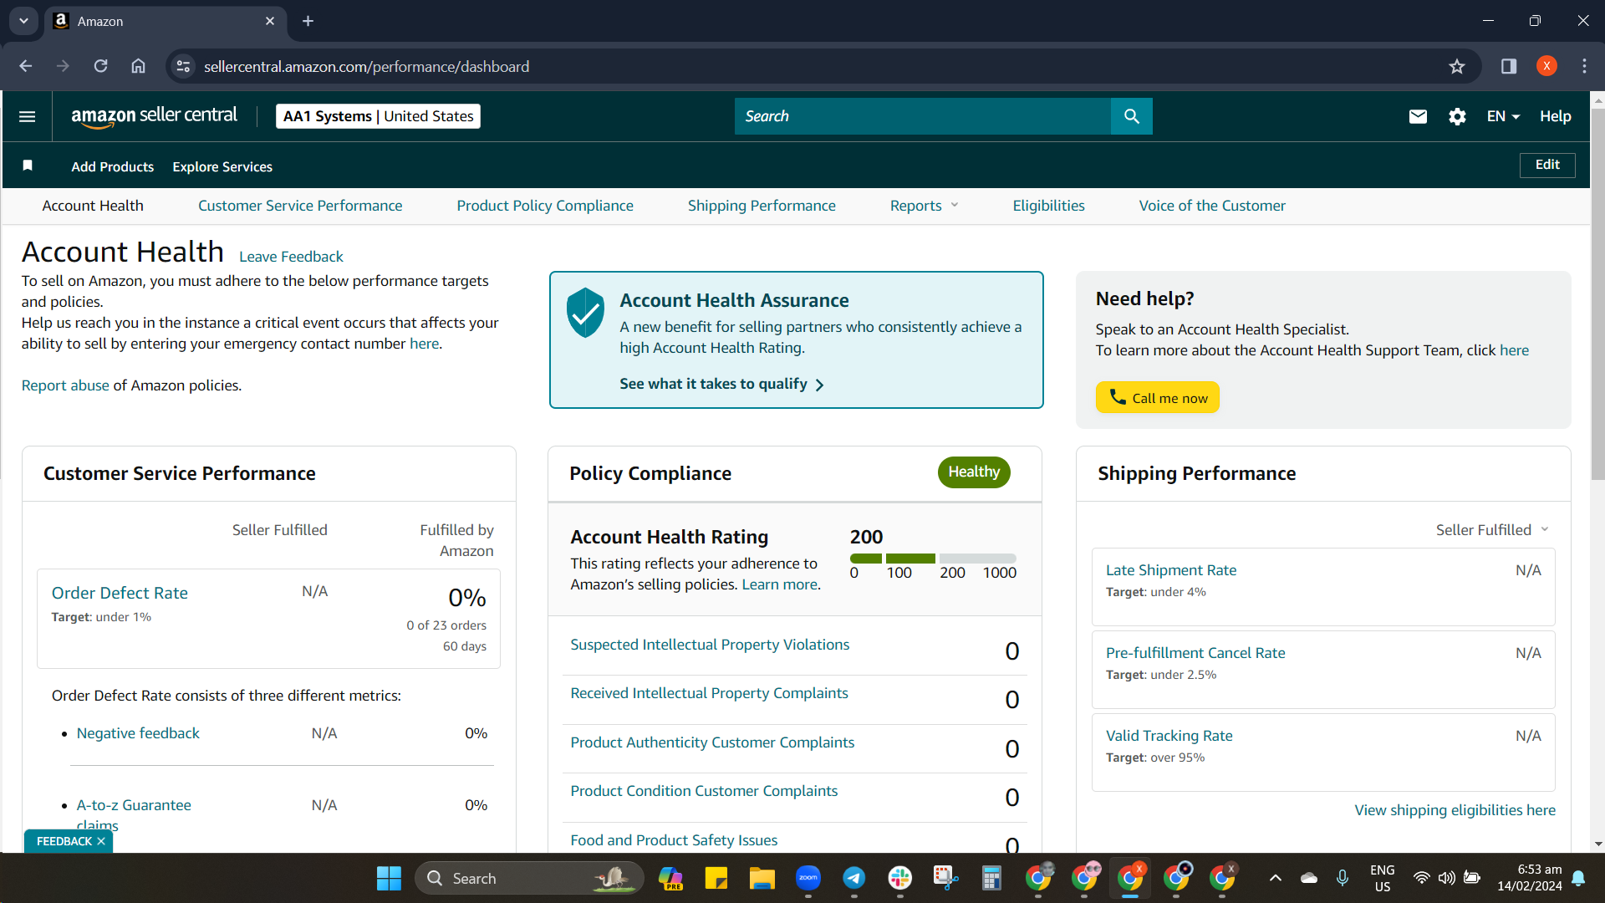Open the EN language dropdown
The height and width of the screenshot is (903, 1605).
(1503, 116)
